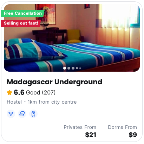Click the Dorms From label
Image resolution: width=144 pixels, height=144 pixels.
[122, 127]
